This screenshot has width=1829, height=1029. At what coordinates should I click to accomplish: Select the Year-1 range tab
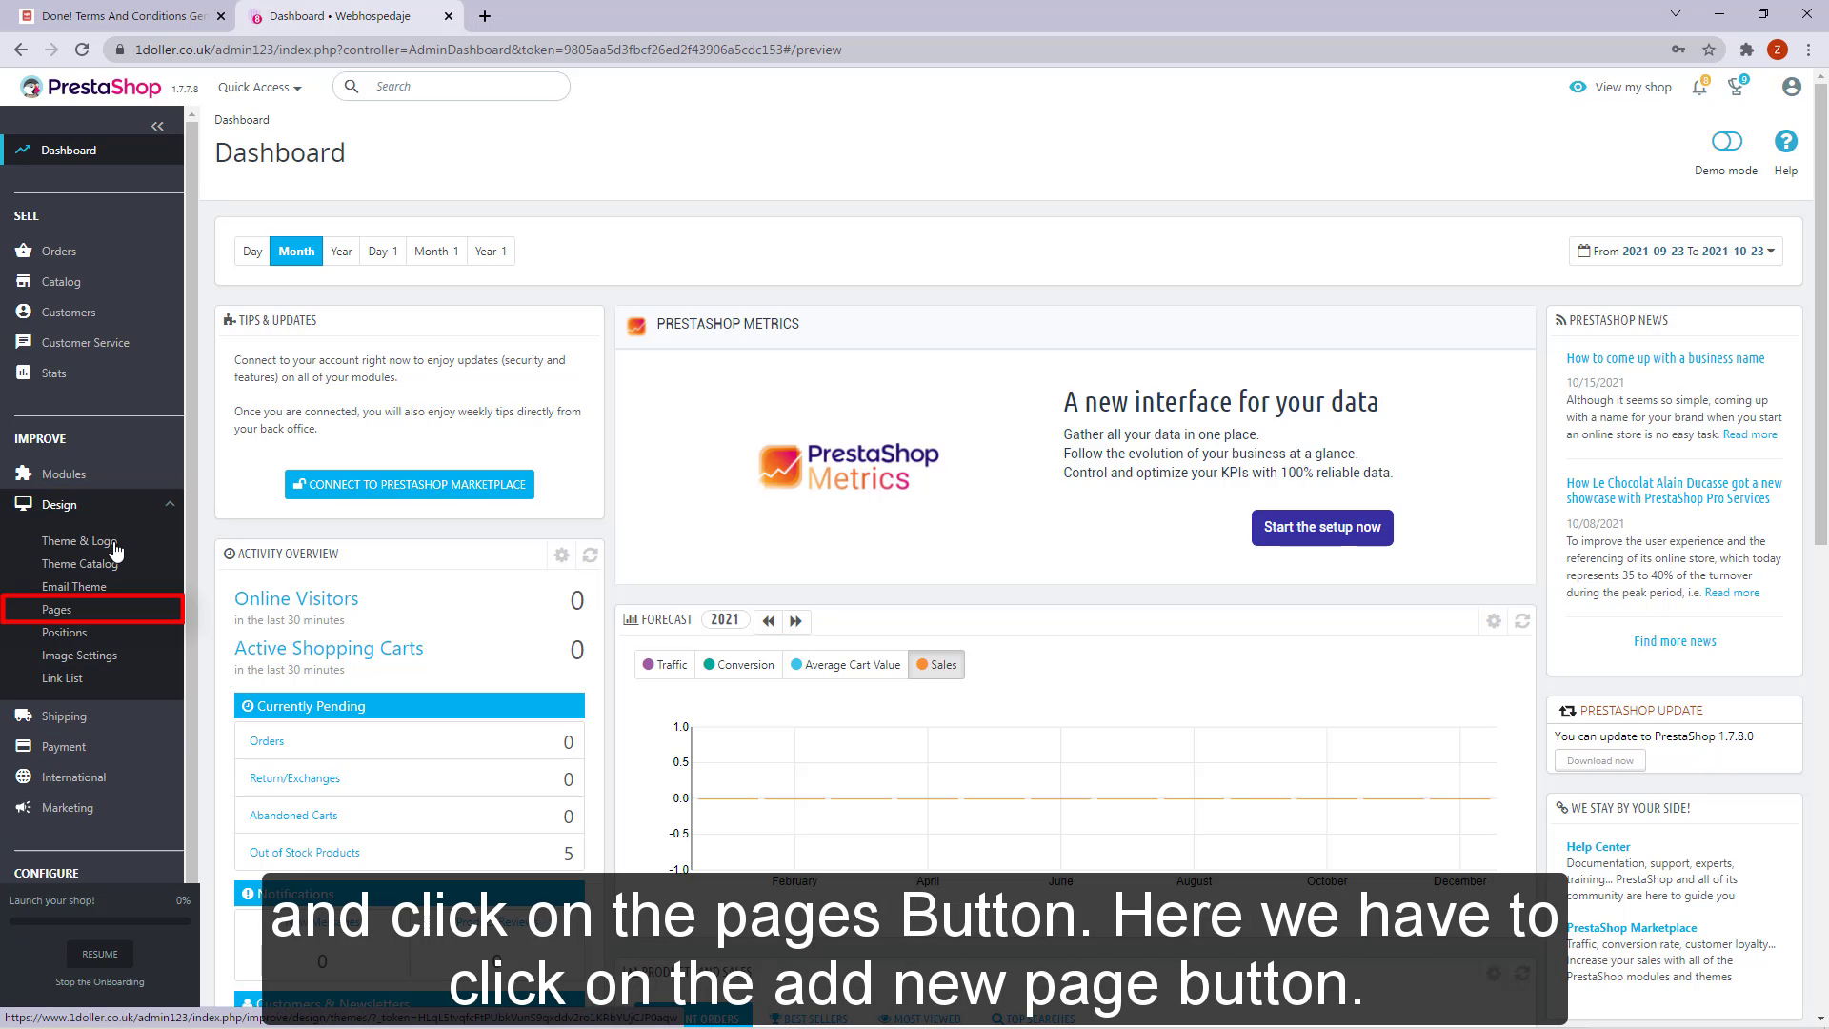click(491, 252)
